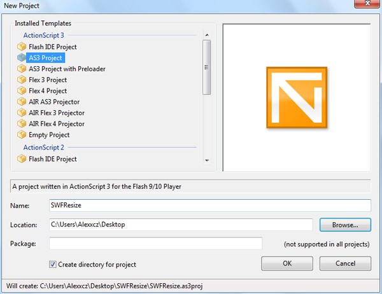Select the Flex 3 Project template

[48, 80]
